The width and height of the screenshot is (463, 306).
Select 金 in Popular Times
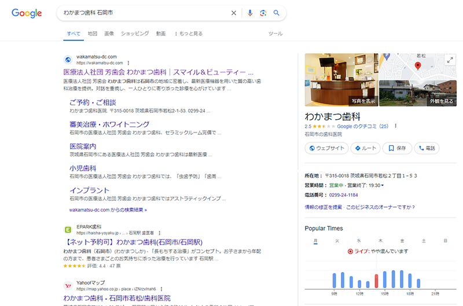coord(402,241)
